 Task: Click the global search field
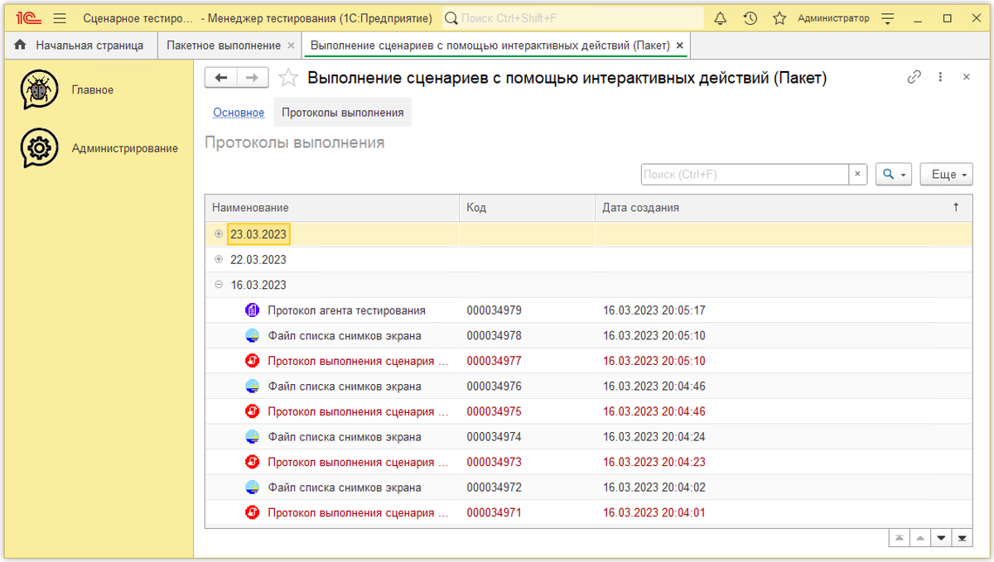point(573,18)
